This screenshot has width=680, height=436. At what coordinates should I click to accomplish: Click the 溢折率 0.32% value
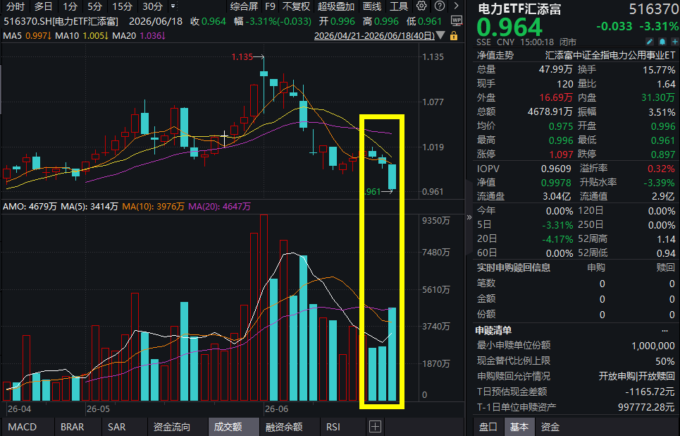click(x=662, y=169)
